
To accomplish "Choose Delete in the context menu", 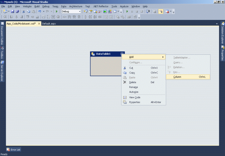I will coord(133,82).
